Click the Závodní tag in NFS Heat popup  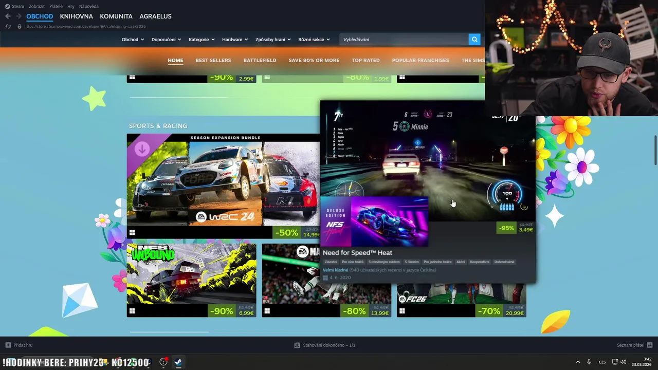click(331, 262)
